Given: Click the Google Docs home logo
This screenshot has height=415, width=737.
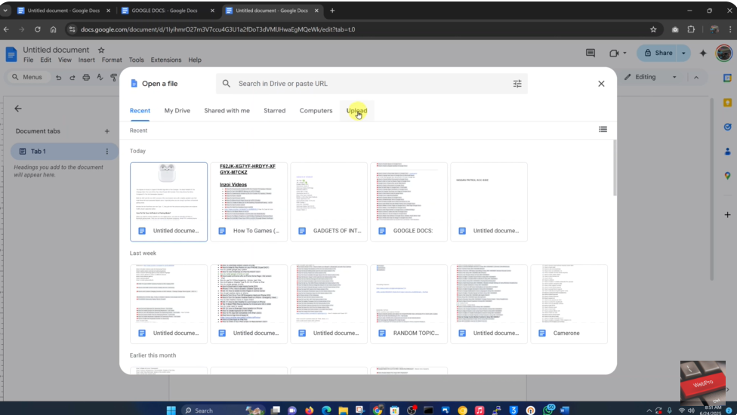Looking at the screenshot, I should click(x=11, y=54).
